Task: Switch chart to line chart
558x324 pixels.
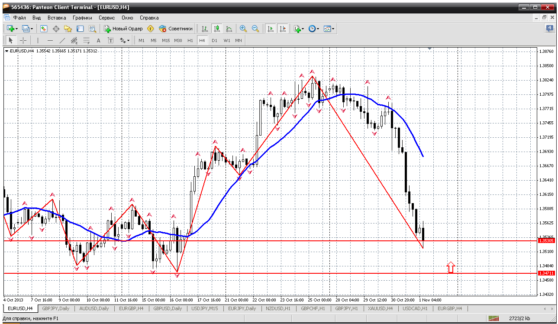Action: point(229,29)
